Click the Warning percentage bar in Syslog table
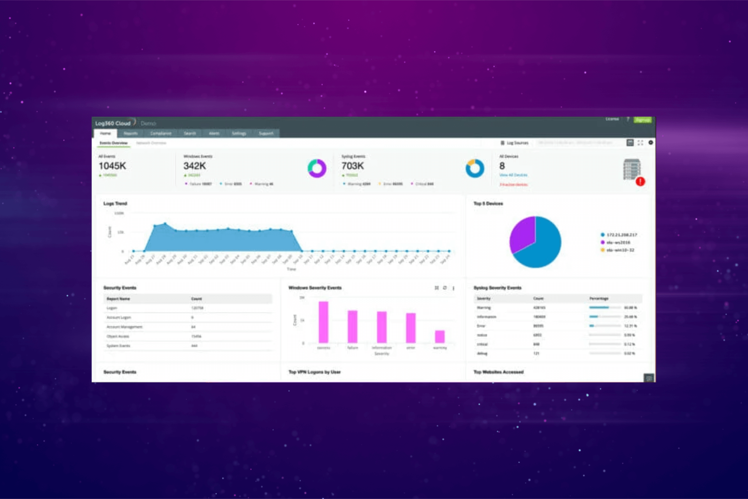This screenshot has height=499, width=748. tap(605, 308)
